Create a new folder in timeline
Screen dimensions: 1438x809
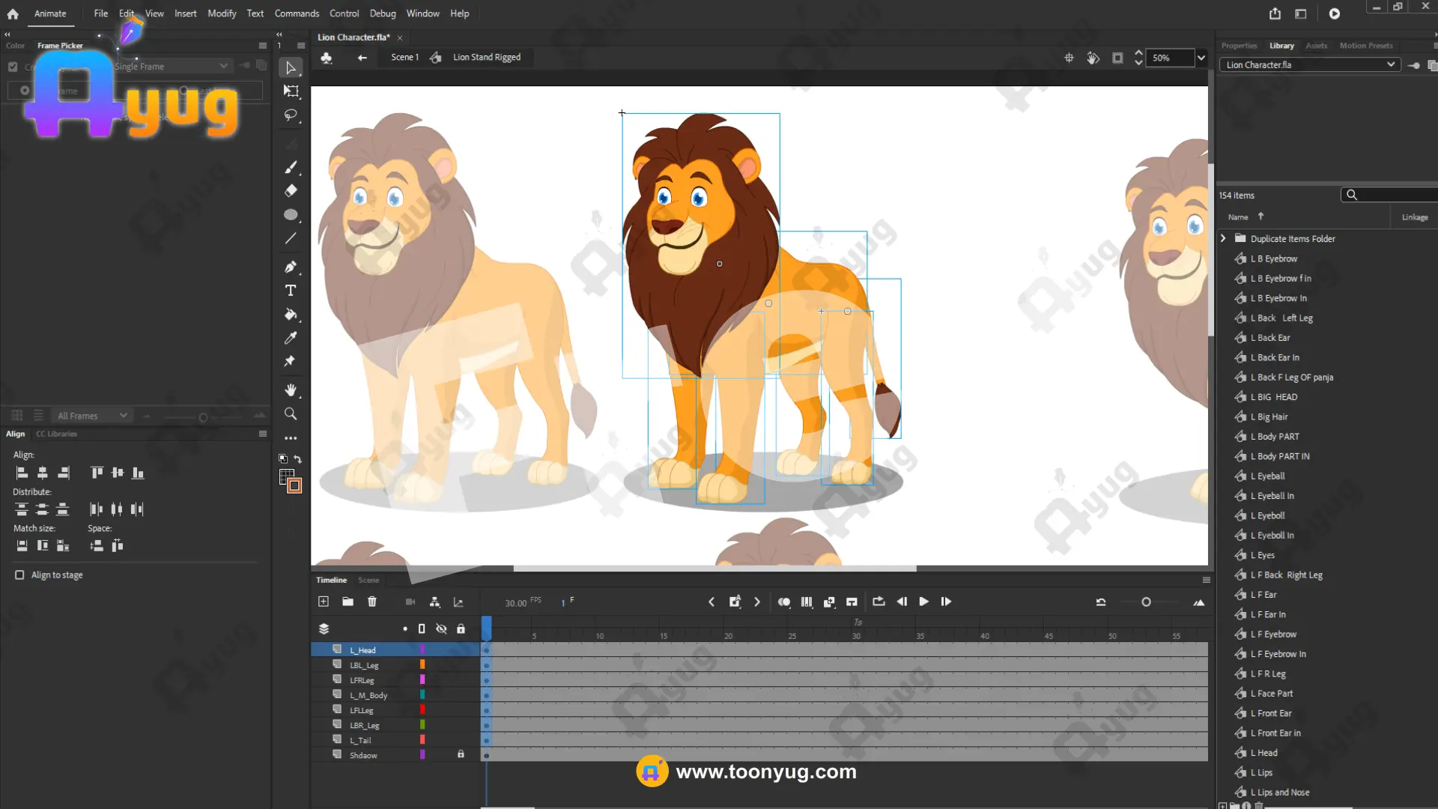click(x=348, y=602)
